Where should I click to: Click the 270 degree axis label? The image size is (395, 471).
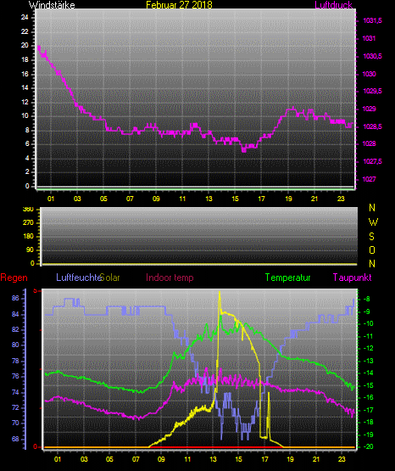pos(28,223)
